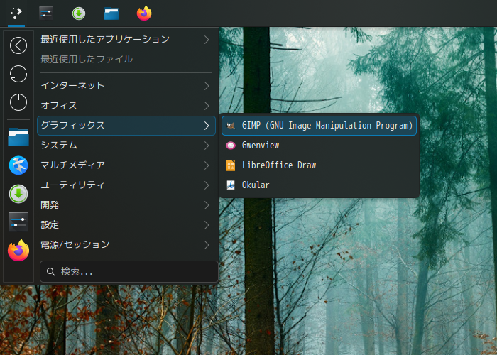Launch Firefox favorite in menu sidebar

click(18, 251)
